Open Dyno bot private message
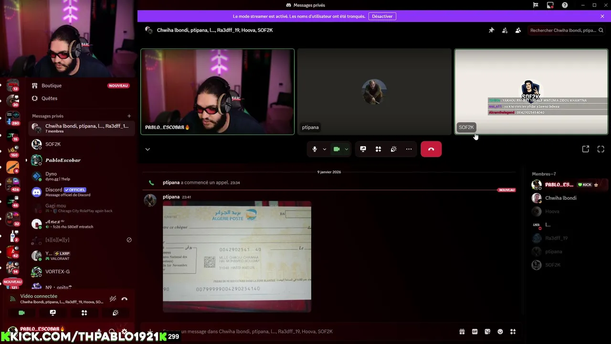Screen dimensions: 611x344 click(x=82, y=176)
